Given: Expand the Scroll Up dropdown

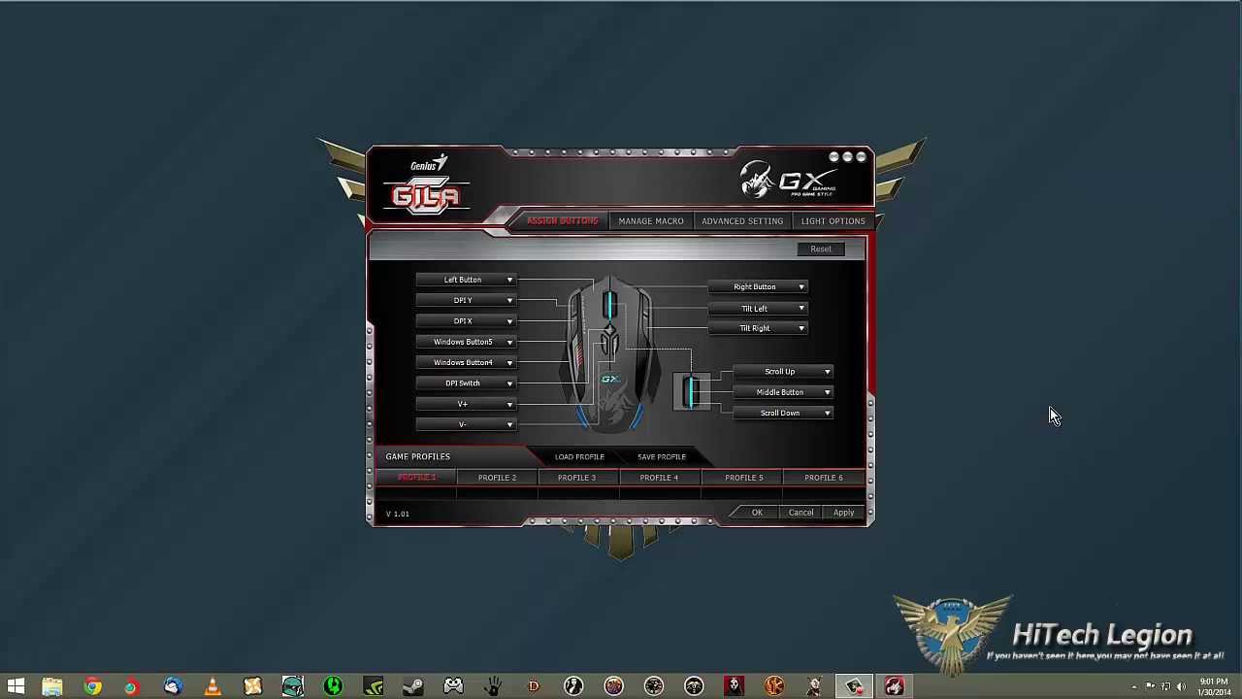Looking at the screenshot, I should [x=783, y=372].
